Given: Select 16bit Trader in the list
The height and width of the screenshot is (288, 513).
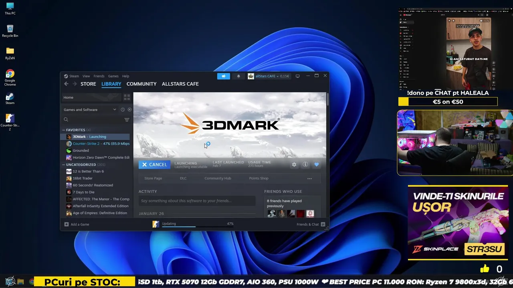Looking at the screenshot, I should [95, 178].
